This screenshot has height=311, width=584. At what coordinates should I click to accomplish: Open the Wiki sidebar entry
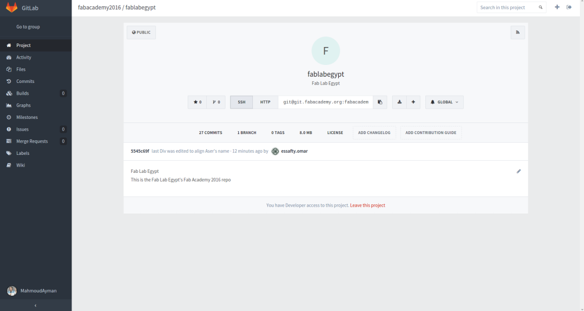(x=36, y=165)
